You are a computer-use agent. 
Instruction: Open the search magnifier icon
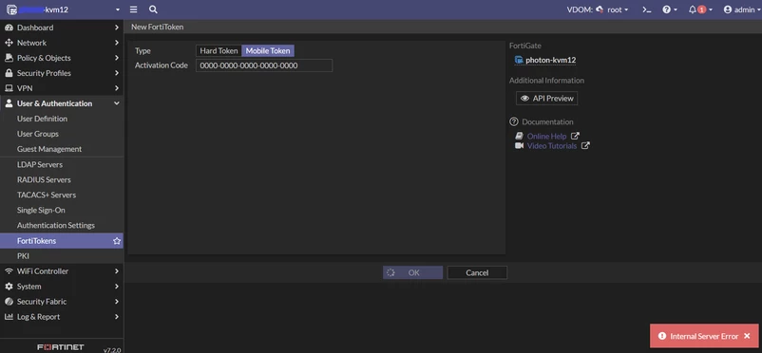(x=153, y=9)
